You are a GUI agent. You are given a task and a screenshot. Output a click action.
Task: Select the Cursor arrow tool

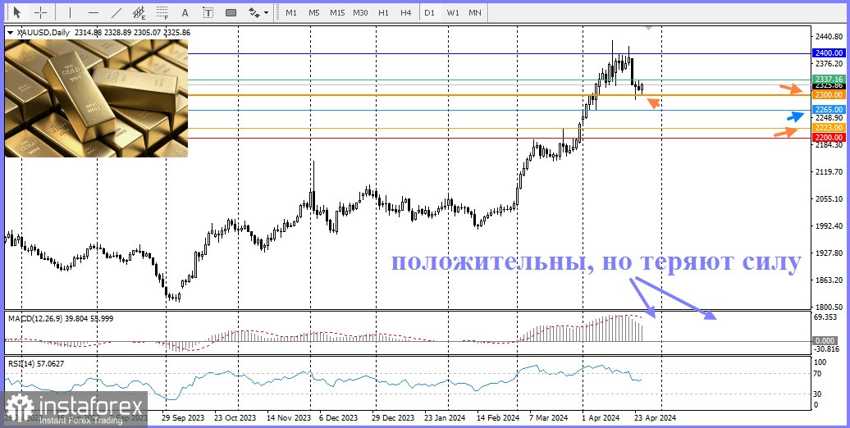(x=16, y=12)
